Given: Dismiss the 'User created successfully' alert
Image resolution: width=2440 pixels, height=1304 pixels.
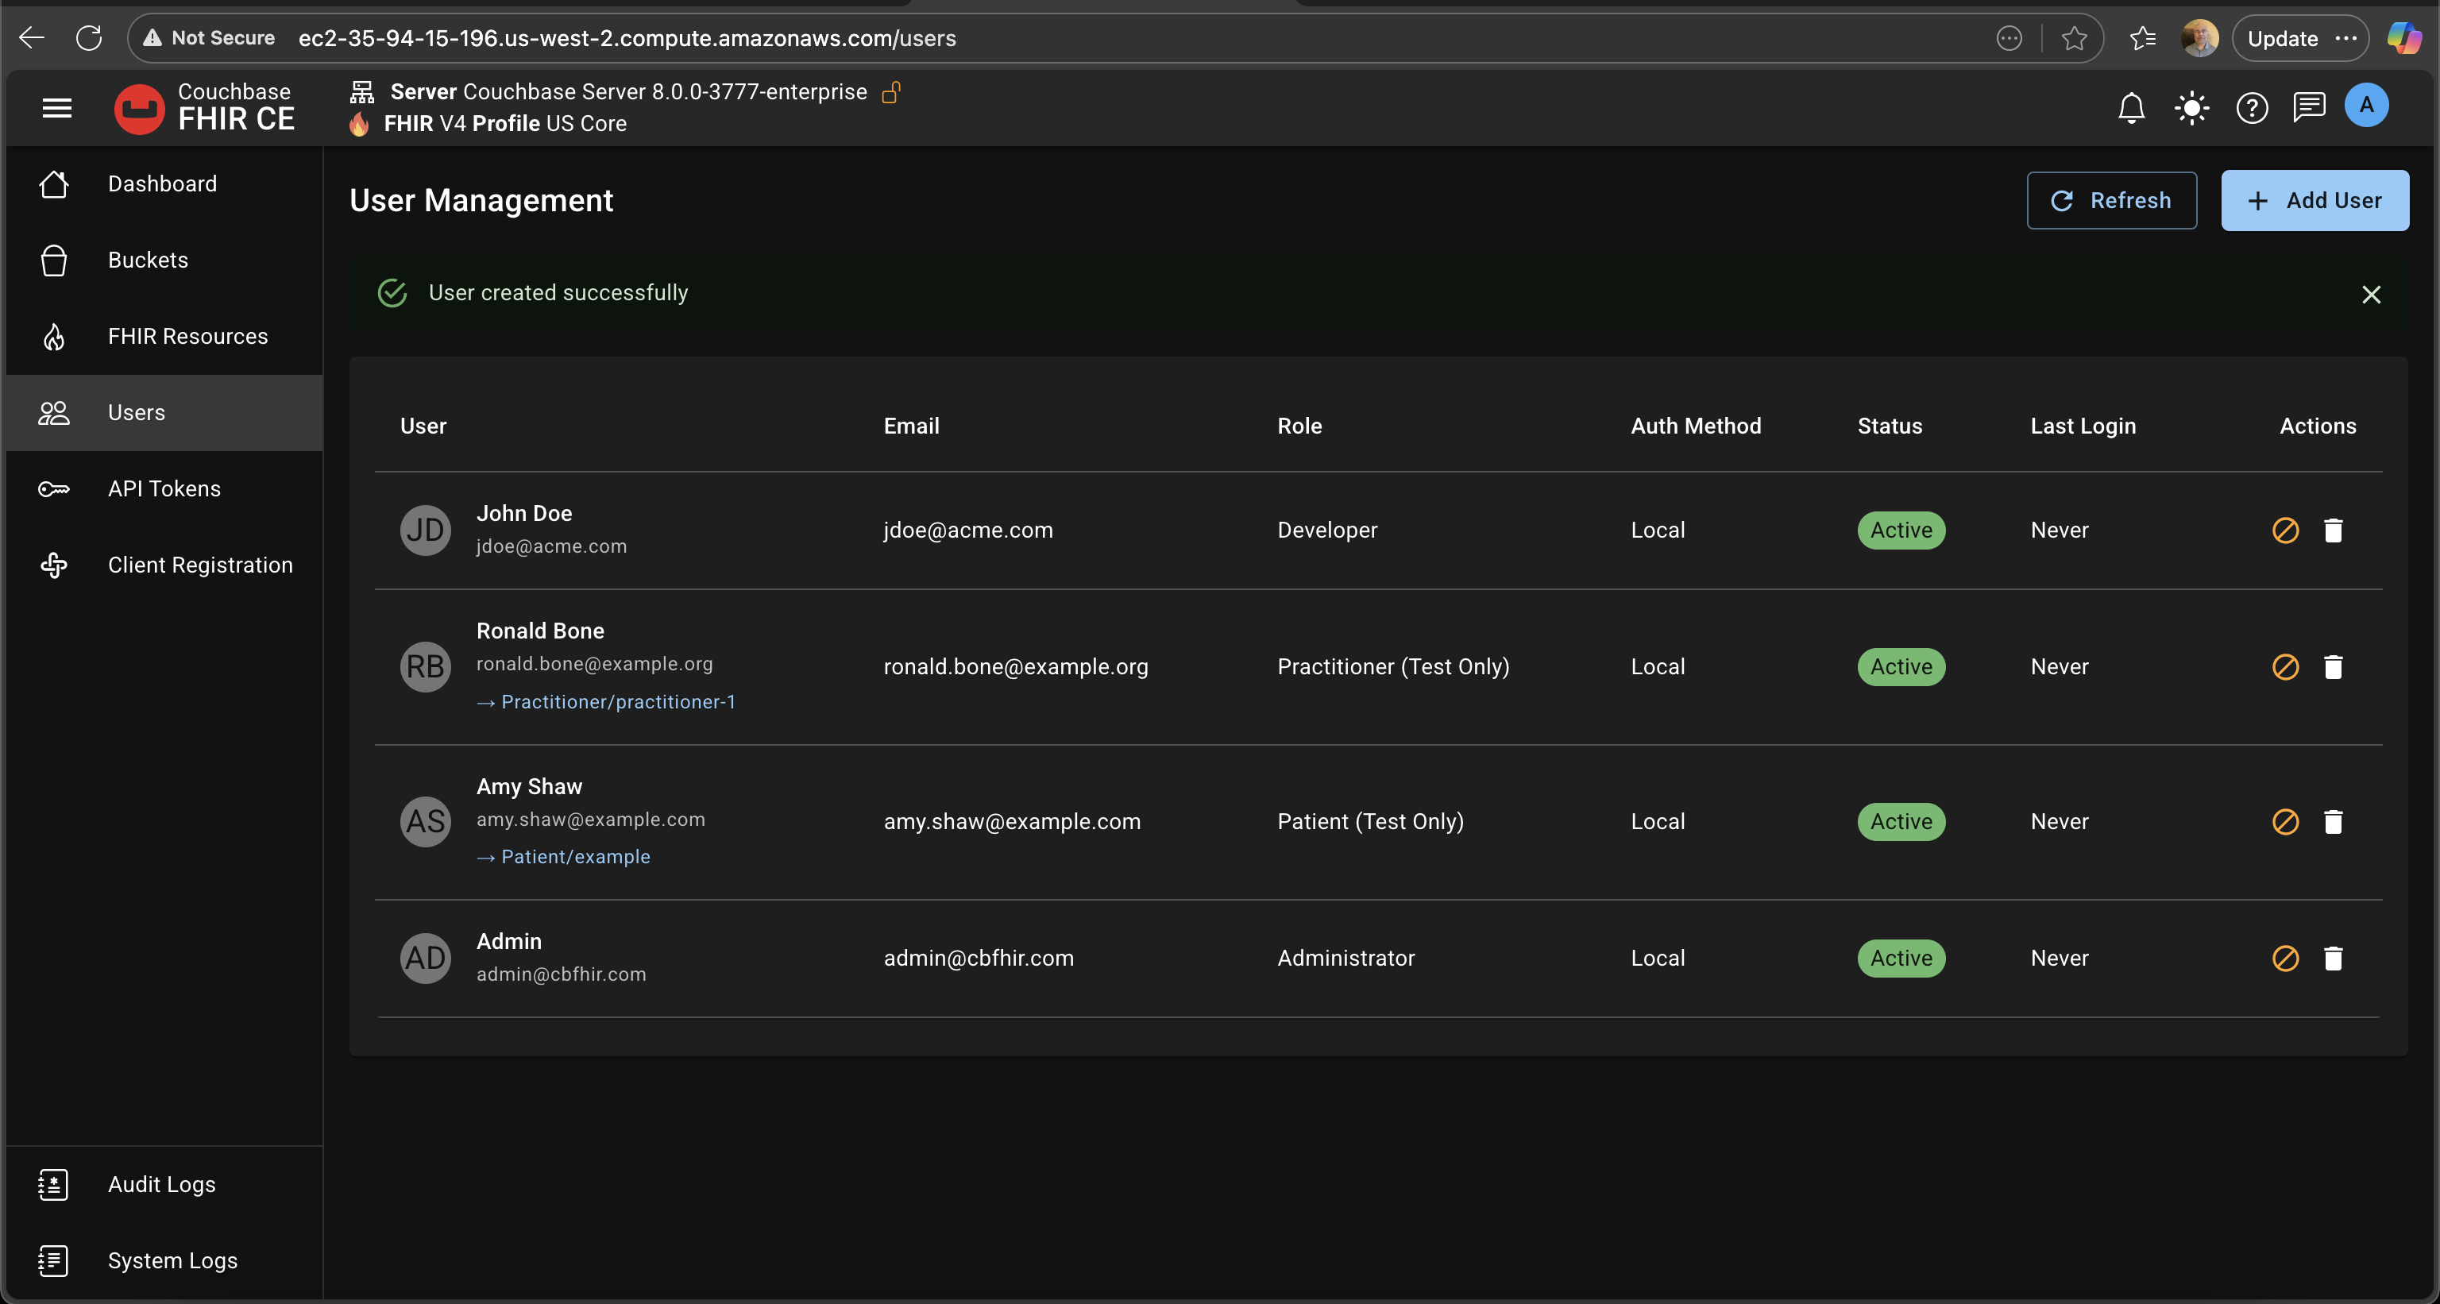Looking at the screenshot, I should [x=2371, y=295].
